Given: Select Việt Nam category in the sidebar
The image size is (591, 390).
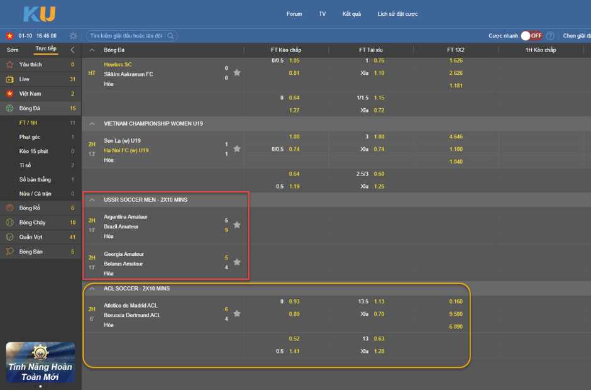Looking at the screenshot, I should pyautogui.click(x=41, y=94).
